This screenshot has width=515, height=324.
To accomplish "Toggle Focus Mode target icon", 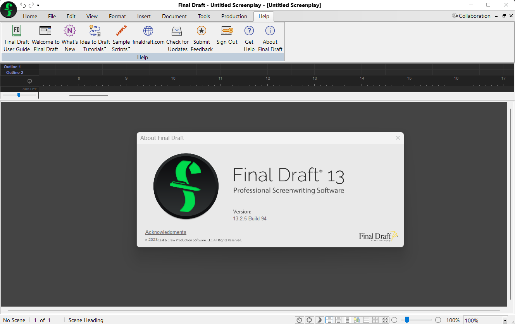I will click(x=309, y=320).
